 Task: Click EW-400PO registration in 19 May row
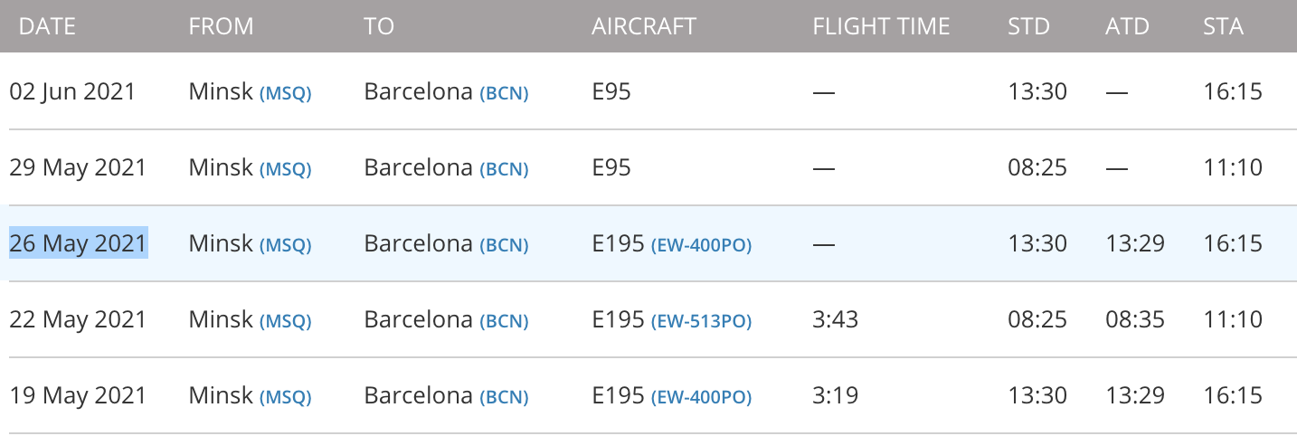(x=701, y=397)
